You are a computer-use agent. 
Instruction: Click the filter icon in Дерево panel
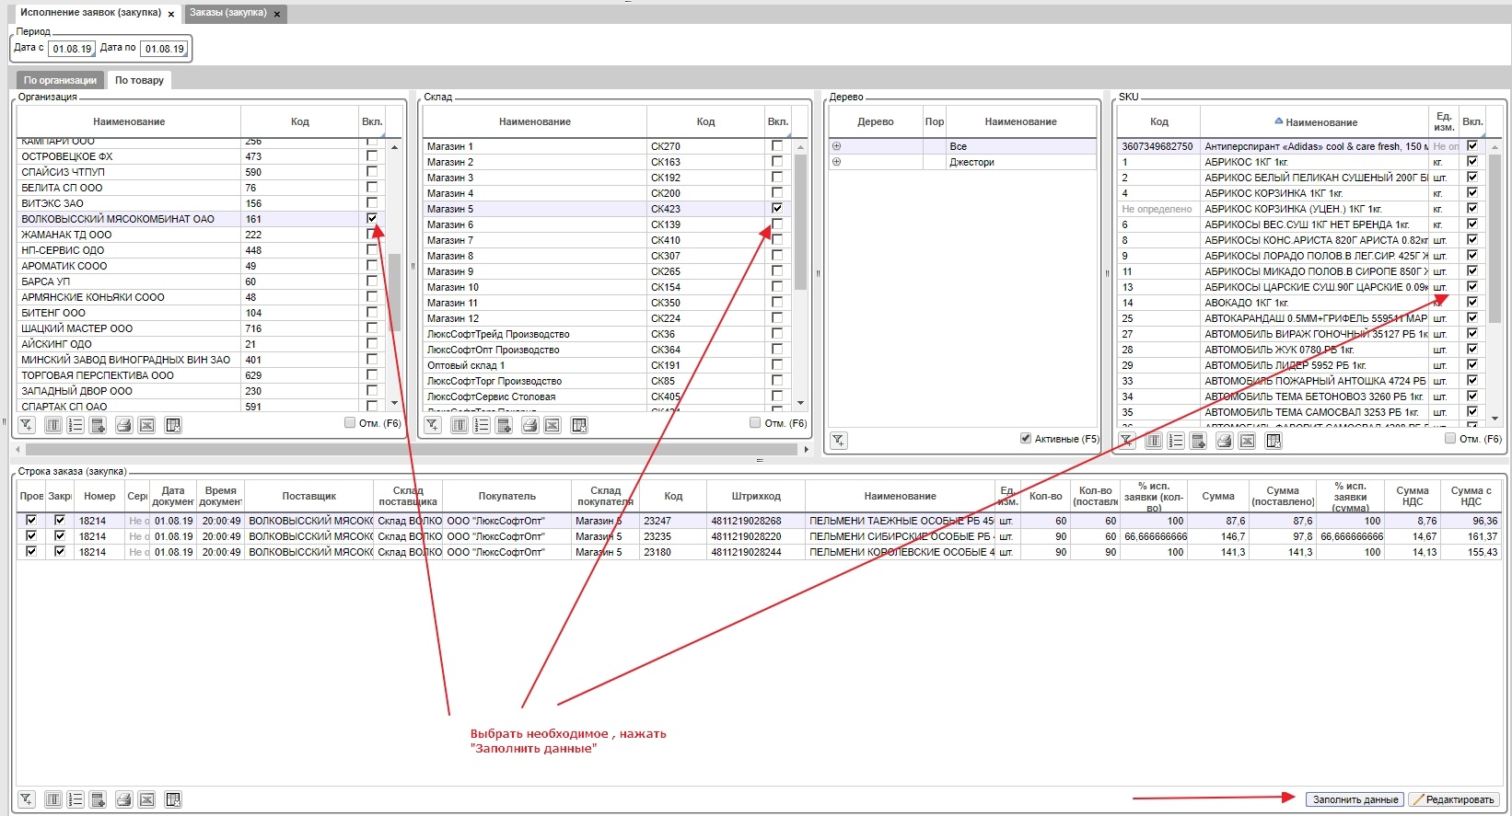coord(839,441)
